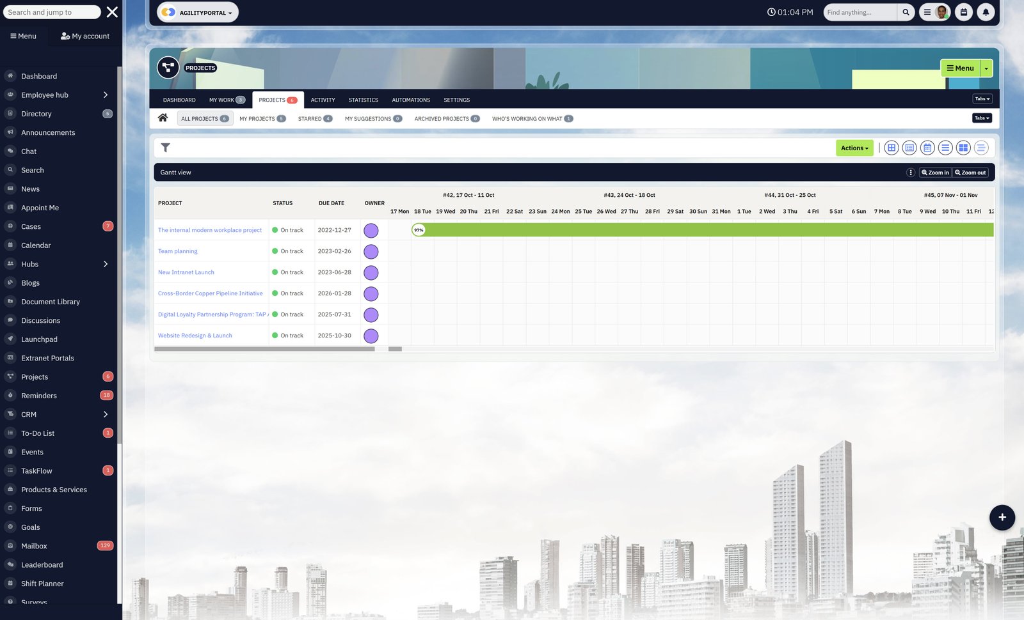The image size is (1024, 620).
Task: Click the home icon beside All Projects
Action: 163,118
